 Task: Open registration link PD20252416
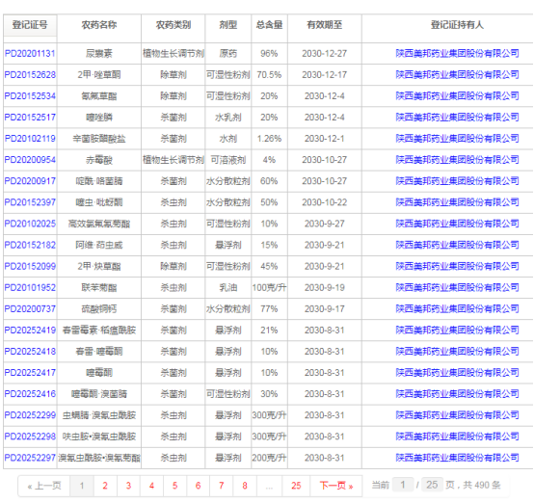tap(30, 394)
